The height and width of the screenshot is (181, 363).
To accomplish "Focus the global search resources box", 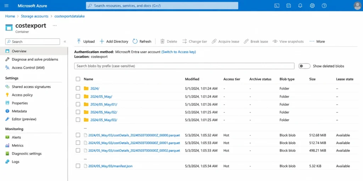I will point(162,6).
